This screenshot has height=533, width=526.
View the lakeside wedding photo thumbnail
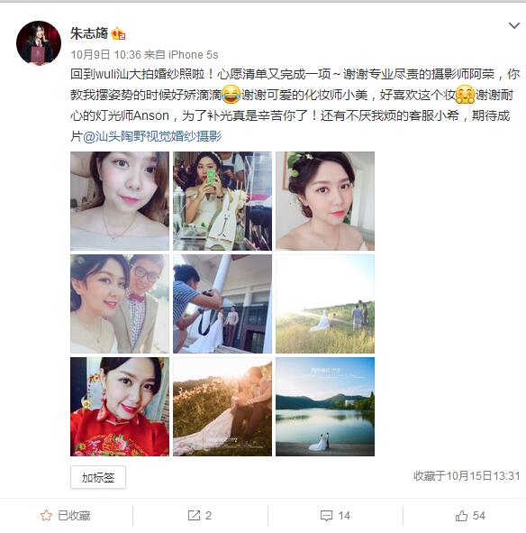click(325, 407)
